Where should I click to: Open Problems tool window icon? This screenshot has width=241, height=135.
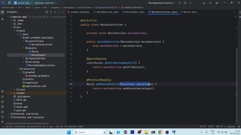click(x=3, y=117)
